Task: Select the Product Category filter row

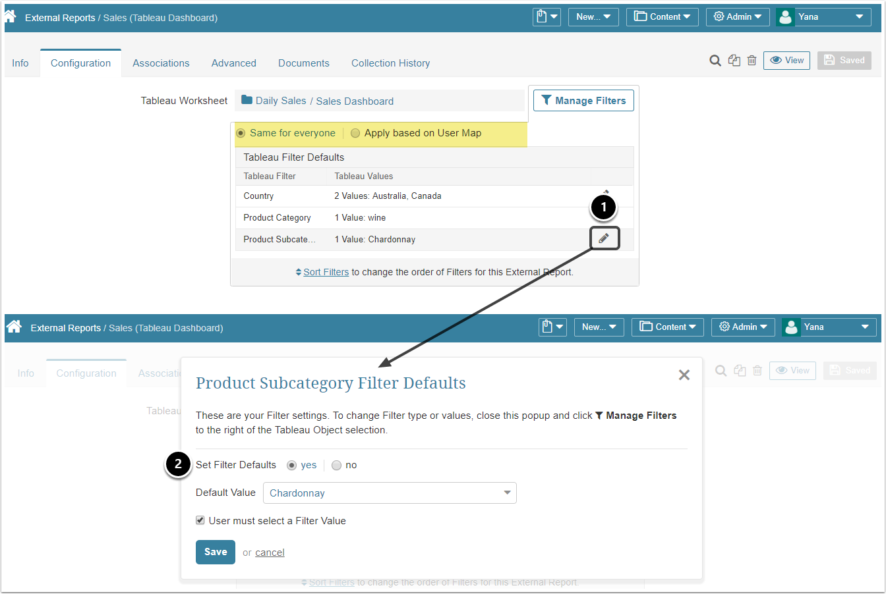Action: (434, 218)
